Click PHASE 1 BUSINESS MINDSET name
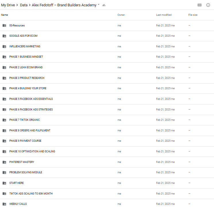This screenshot has width=214, height=208. 26,57
